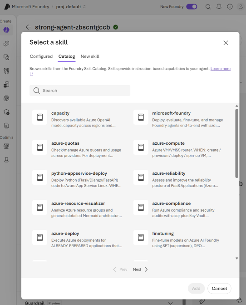
Task: Click the python-appservice-deploy skill title
Action: pyautogui.click(x=79, y=173)
